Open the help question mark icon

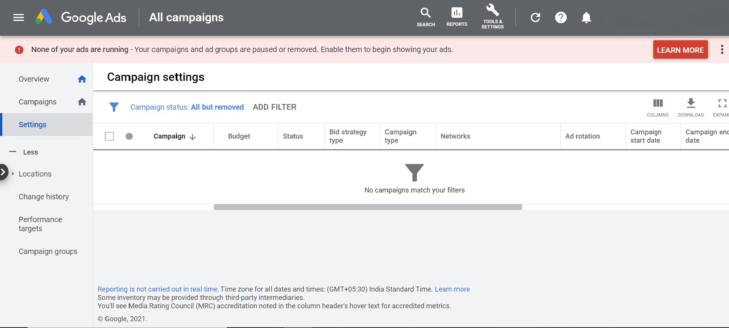pos(561,17)
